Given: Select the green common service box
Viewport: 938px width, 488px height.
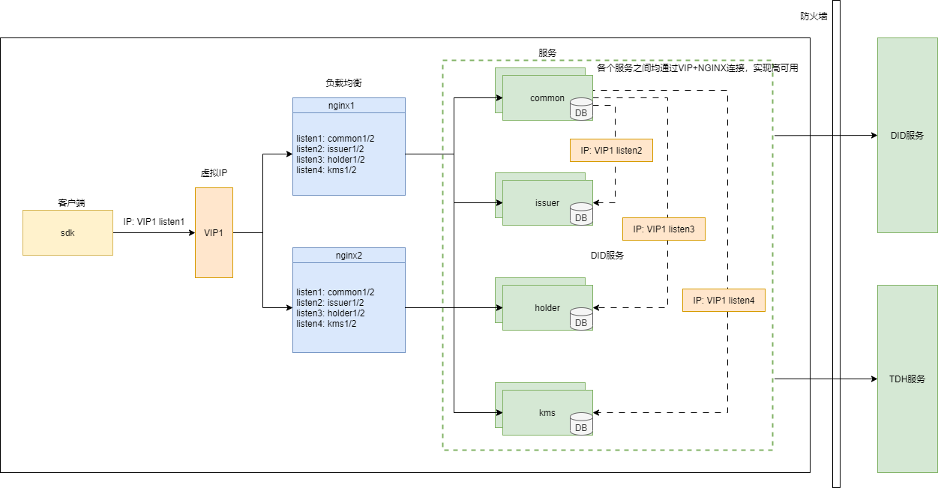Looking at the screenshot, I should [540, 97].
